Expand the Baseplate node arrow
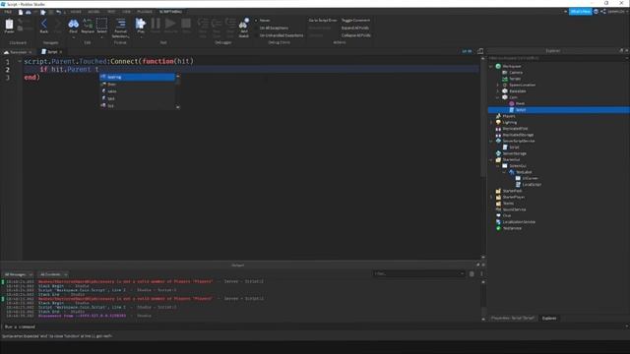 pos(497,91)
